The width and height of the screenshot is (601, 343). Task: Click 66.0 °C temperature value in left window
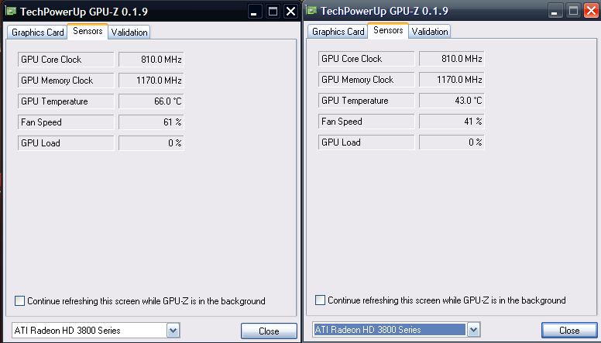click(x=151, y=101)
